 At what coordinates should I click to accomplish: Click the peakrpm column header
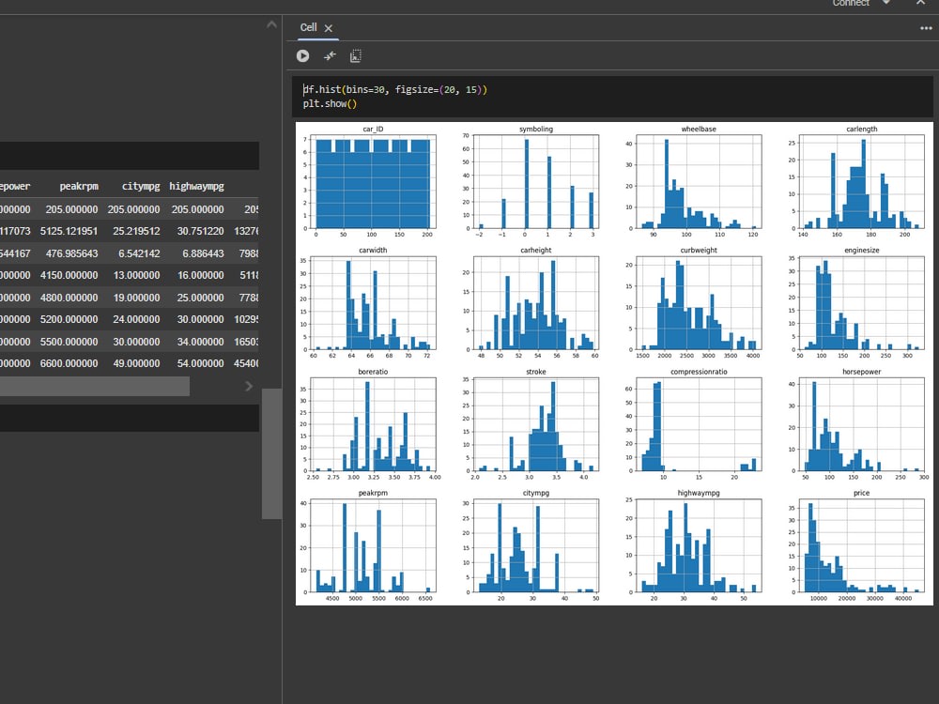coord(79,186)
